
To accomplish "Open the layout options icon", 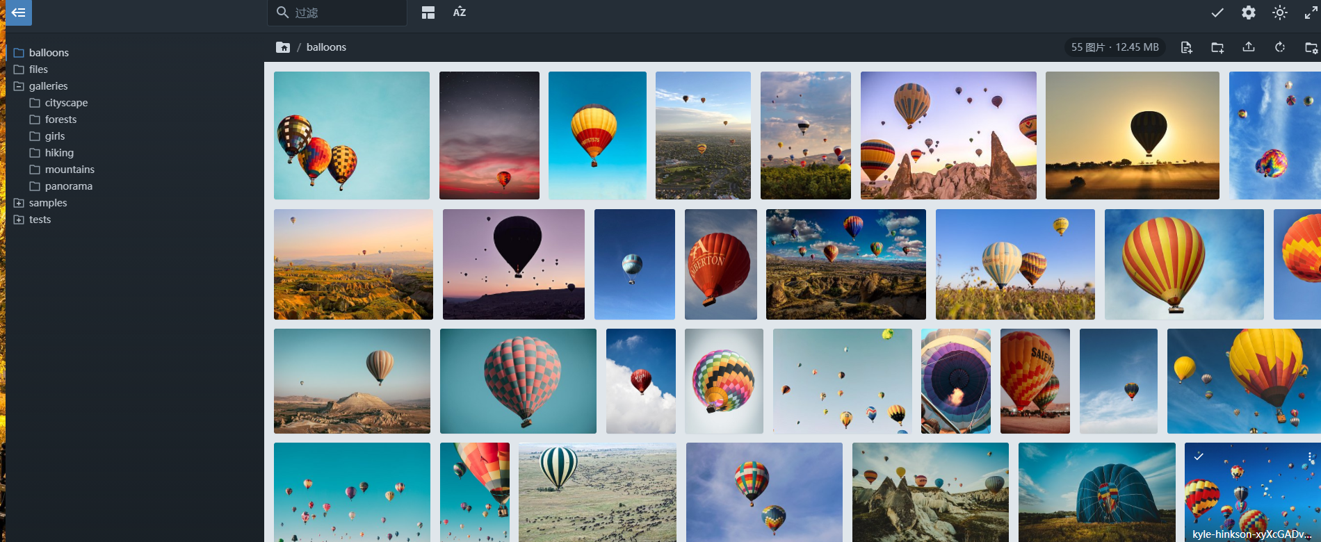I will click(x=428, y=13).
